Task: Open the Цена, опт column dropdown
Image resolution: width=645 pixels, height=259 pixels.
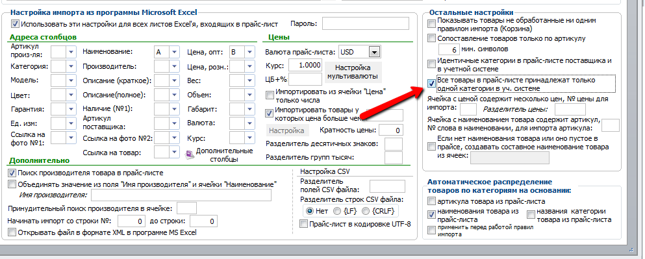Action: 249,52
